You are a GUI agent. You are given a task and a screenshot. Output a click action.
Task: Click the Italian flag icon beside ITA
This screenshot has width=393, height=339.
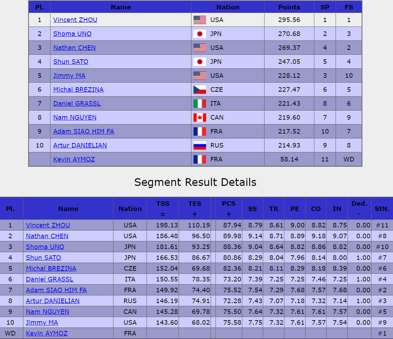200,104
